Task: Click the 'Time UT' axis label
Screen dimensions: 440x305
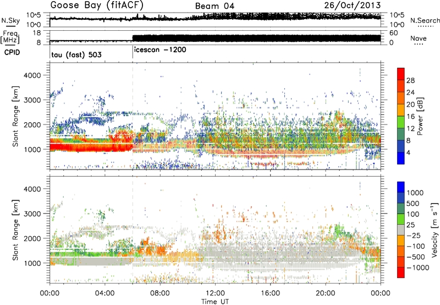Action: 215,302
